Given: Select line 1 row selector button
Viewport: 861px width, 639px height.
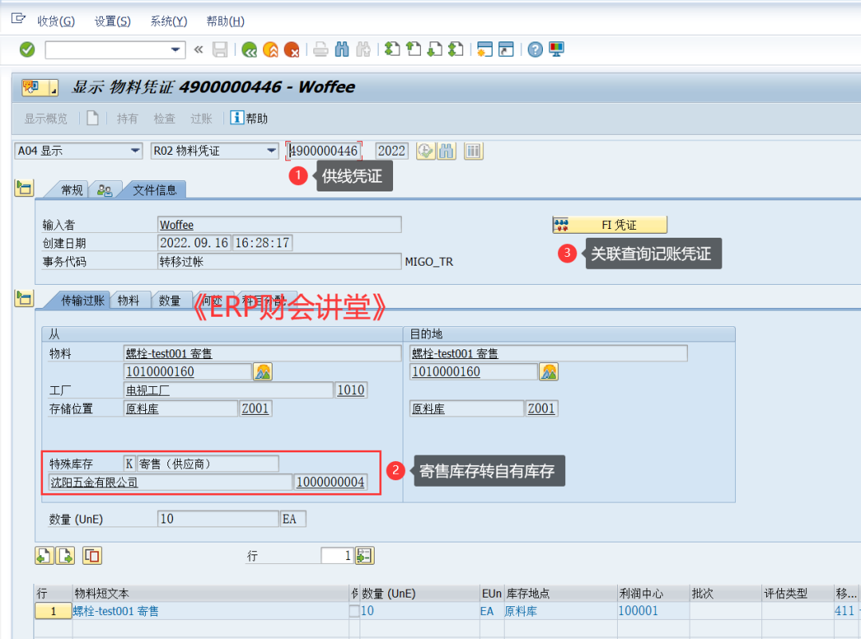Looking at the screenshot, I should click(x=53, y=611).
